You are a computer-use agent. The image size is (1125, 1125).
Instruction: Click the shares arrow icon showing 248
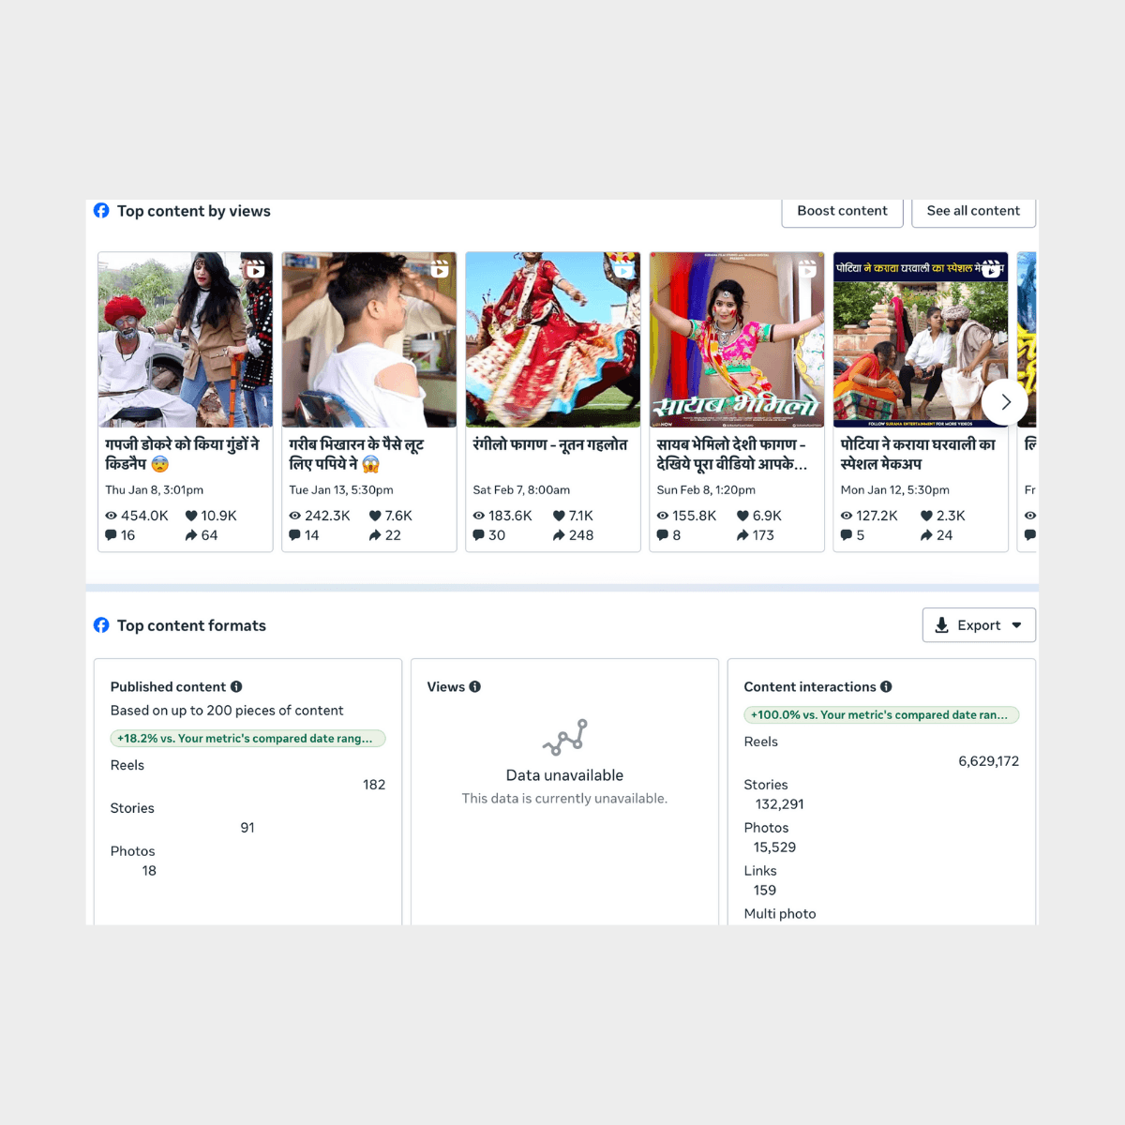(x=559, y=535)
